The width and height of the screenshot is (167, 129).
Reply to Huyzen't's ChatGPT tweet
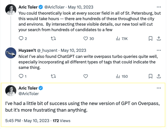(x=21, y=76)
